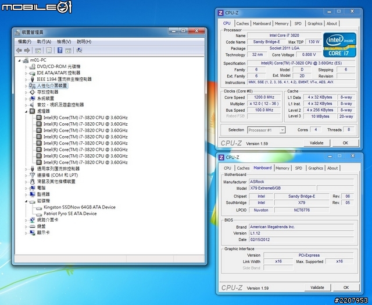Click the DVD/CD-ROM drive icon
This screenshot has width=372, height=305.
[x=33, y=67]
